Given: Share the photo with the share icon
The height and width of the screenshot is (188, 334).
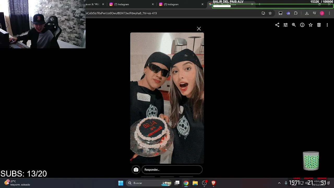Looking at the screenshot, I should pyautogui.click(x=277, y=25).
